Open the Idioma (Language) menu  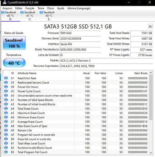point(79,8)
